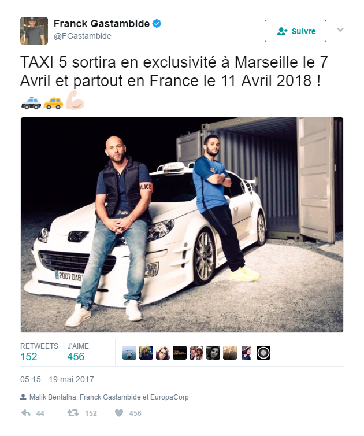This screenshot has height=436, width=364.
Task: Click the black Back to the Future avatar
Action: [x=180, y=353]
